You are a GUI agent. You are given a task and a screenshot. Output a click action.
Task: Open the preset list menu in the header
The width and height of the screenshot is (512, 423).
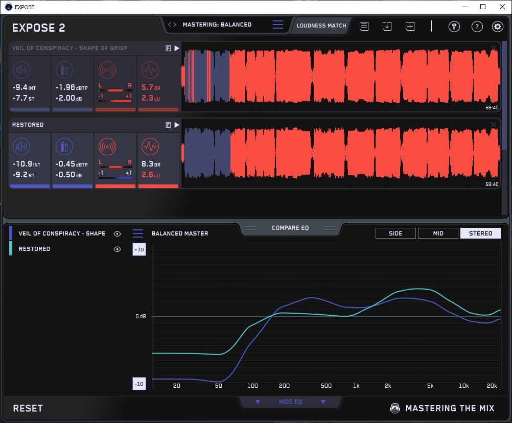(x=278, y=25)
